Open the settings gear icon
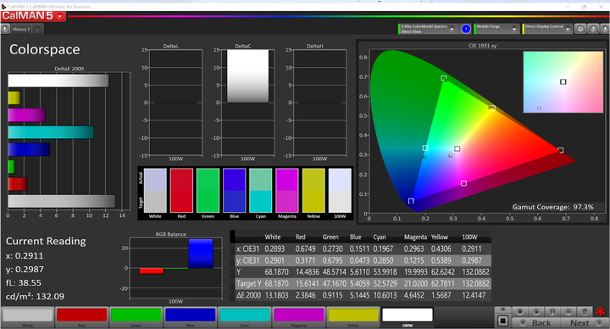 580,29
